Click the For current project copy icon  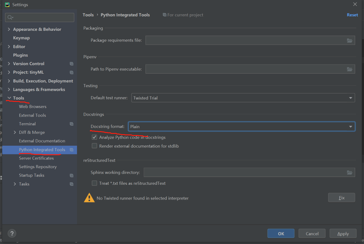point(165,15)
